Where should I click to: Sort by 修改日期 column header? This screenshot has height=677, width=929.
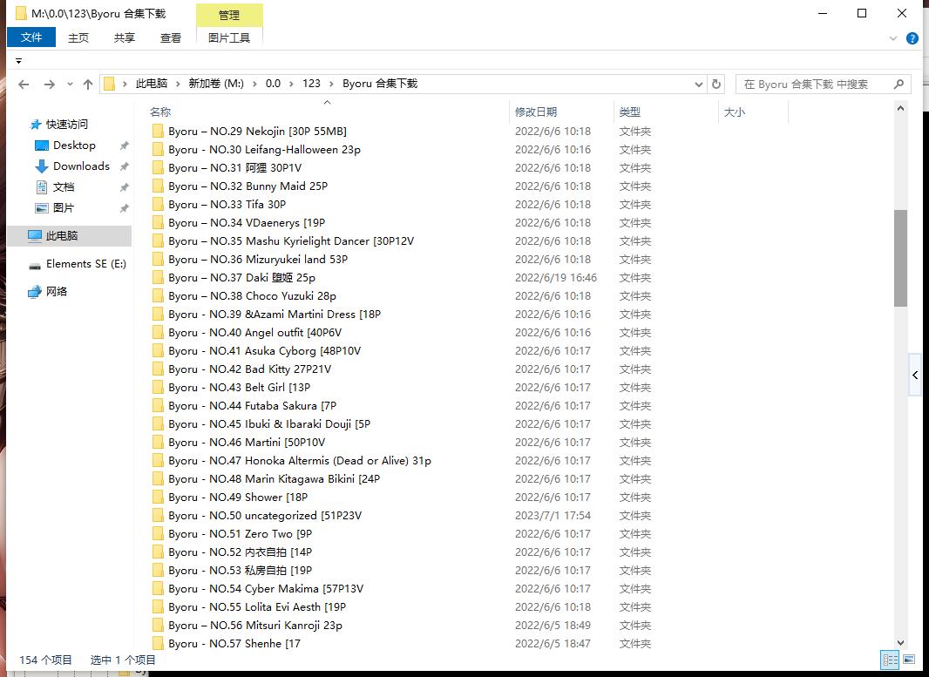tap(535, 112)
